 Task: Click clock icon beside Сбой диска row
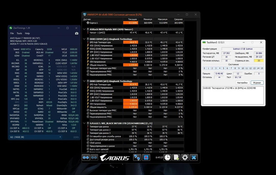pyautogui.click(x=88, y=143)
